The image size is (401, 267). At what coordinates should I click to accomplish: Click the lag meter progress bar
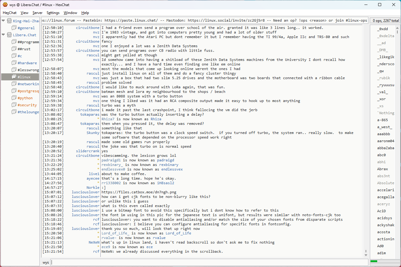pyautogui.click(x=384, y=261)
